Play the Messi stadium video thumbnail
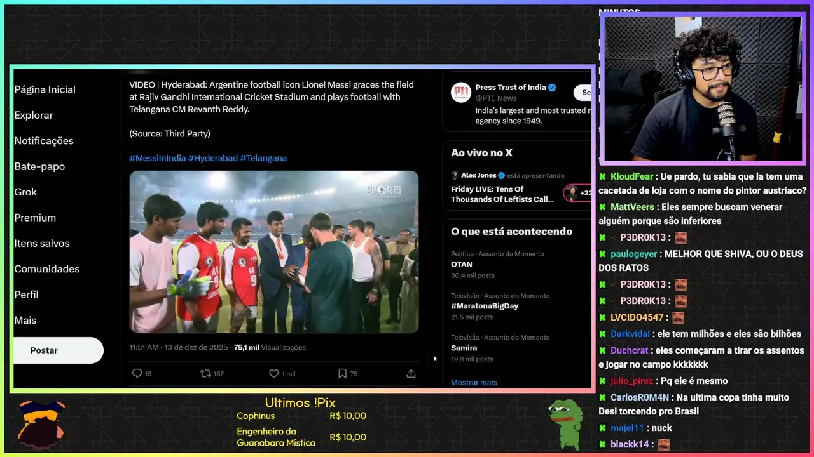 [x=274, y=252]
